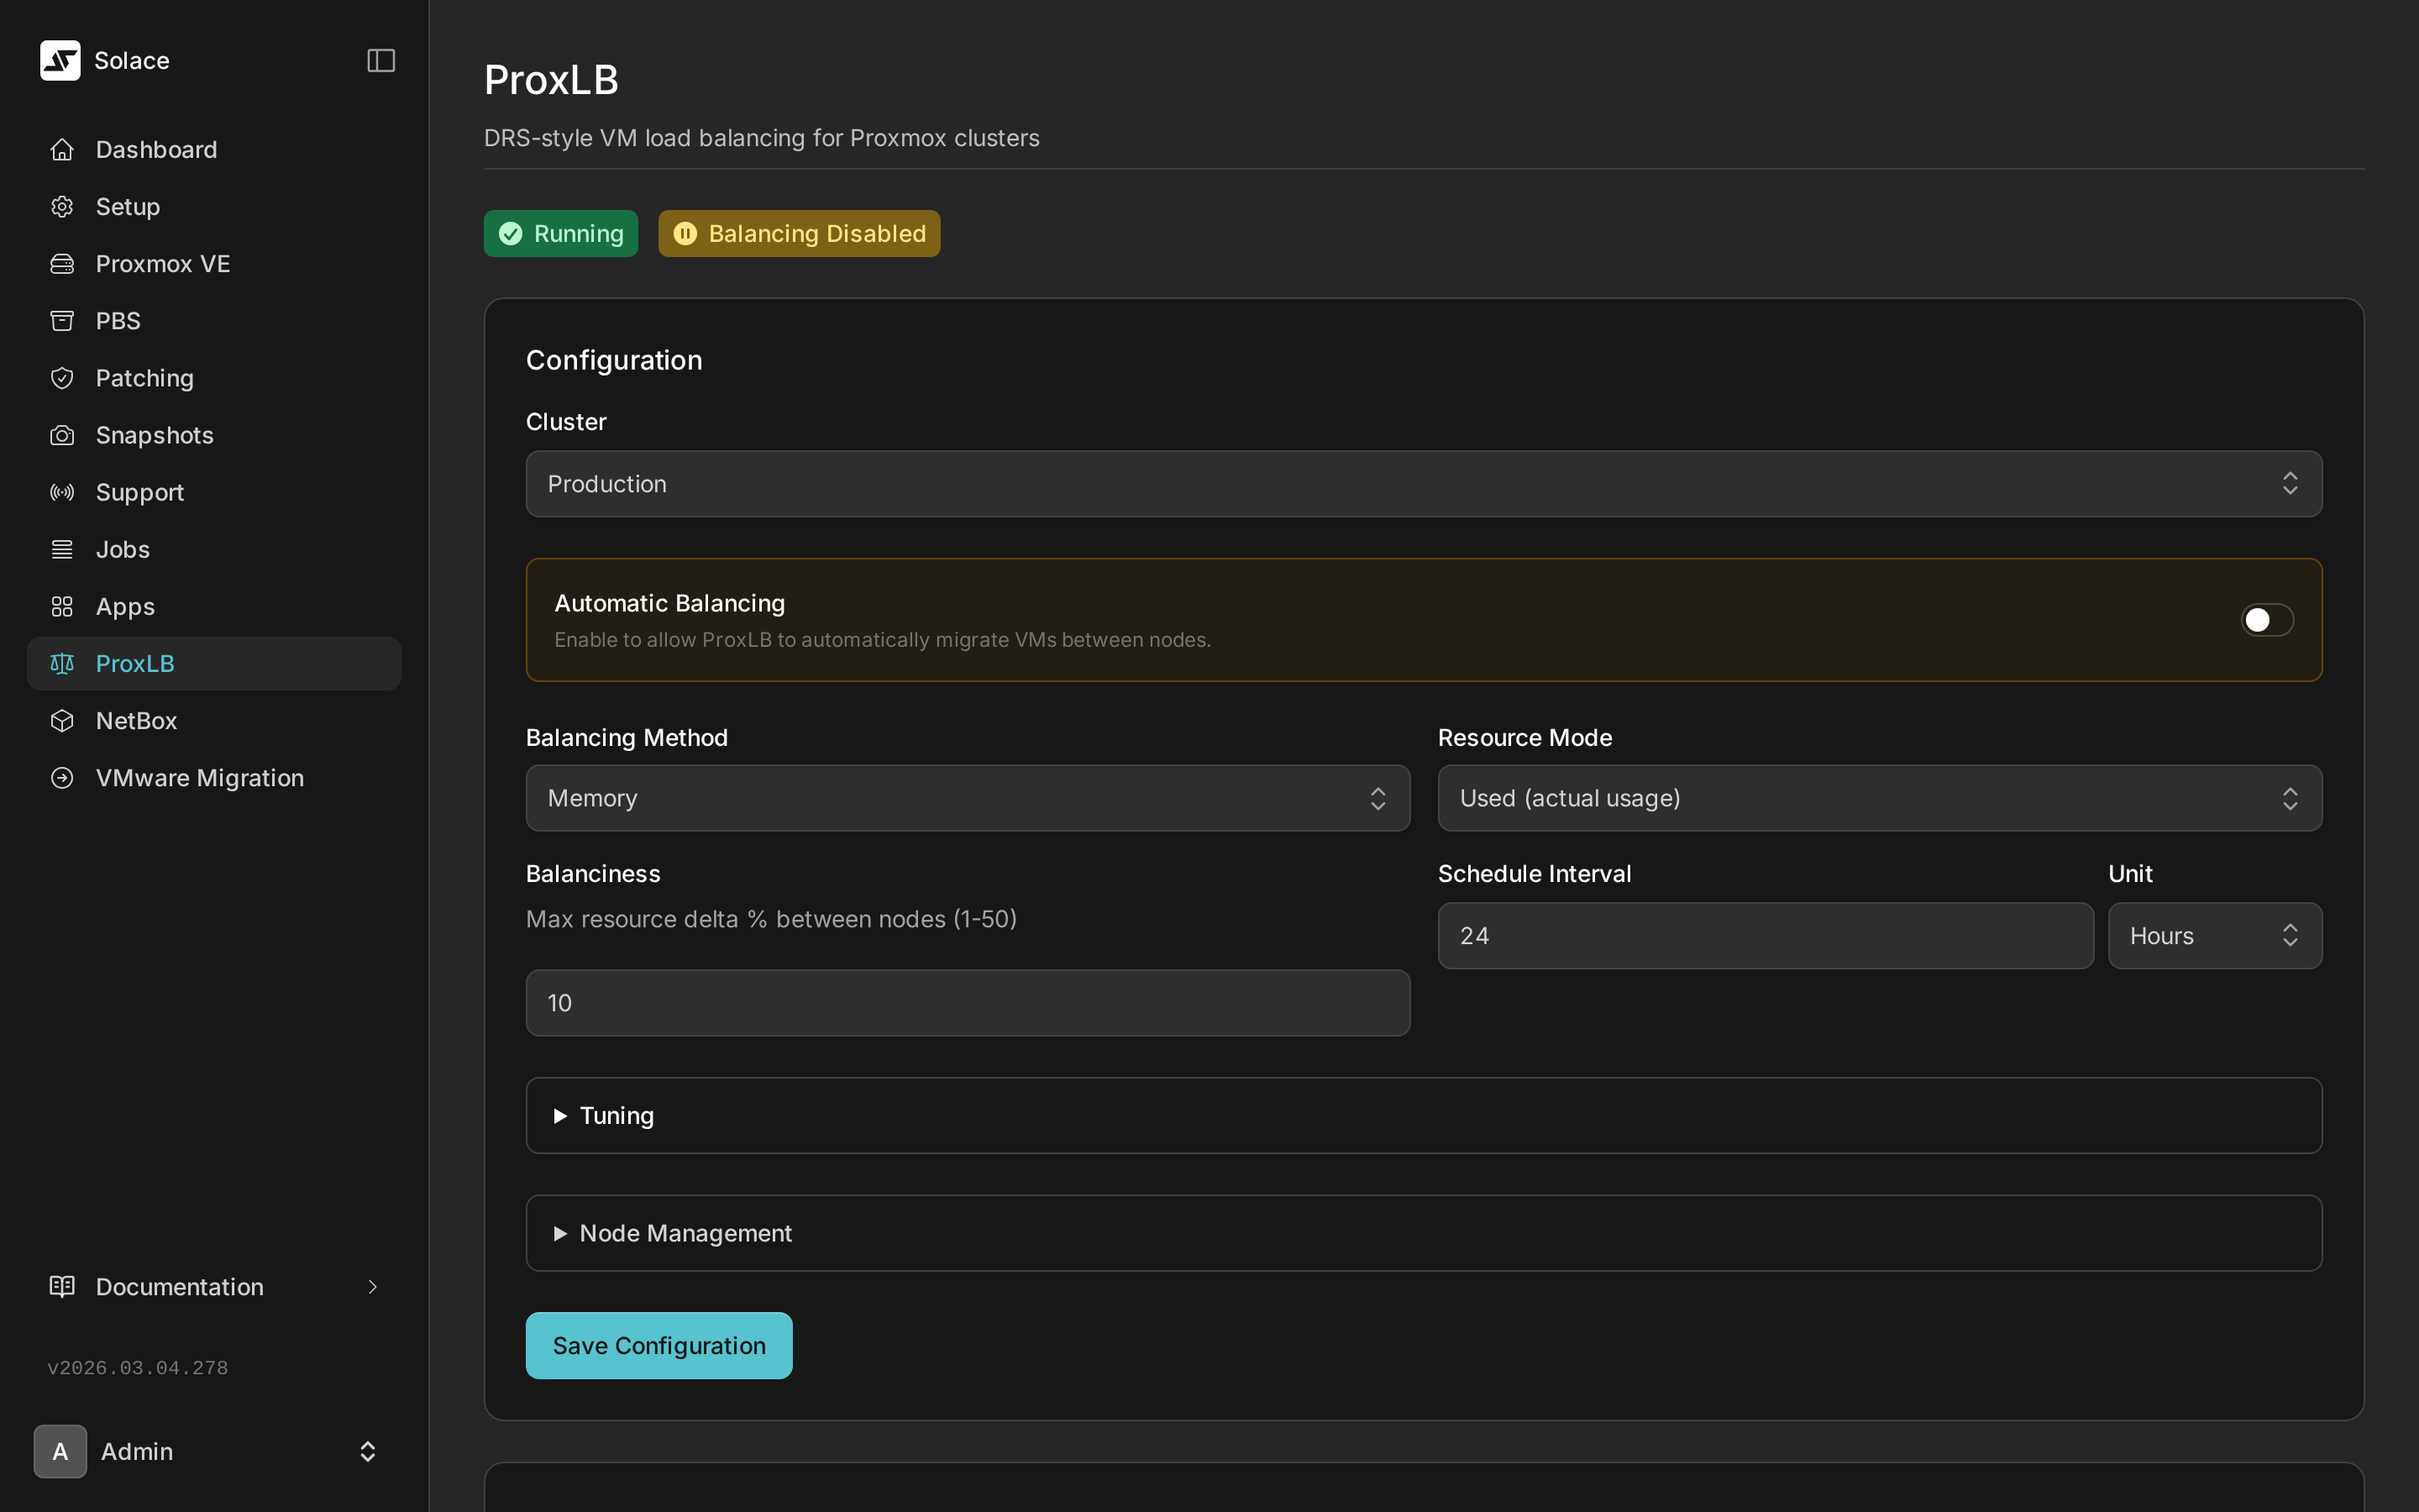Image resolution: width=2419 pixels, height=1512 pixels.
Task: Select ProxLB in the navigation
Action: tap(135, 662)
